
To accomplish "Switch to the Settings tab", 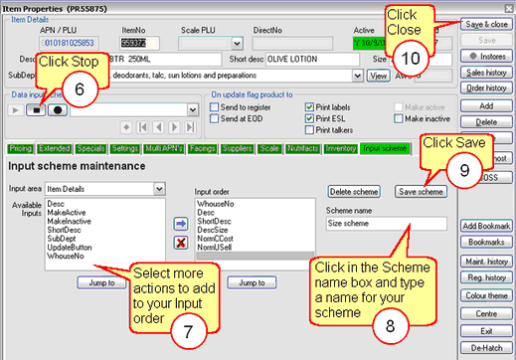I will (125, 148).
